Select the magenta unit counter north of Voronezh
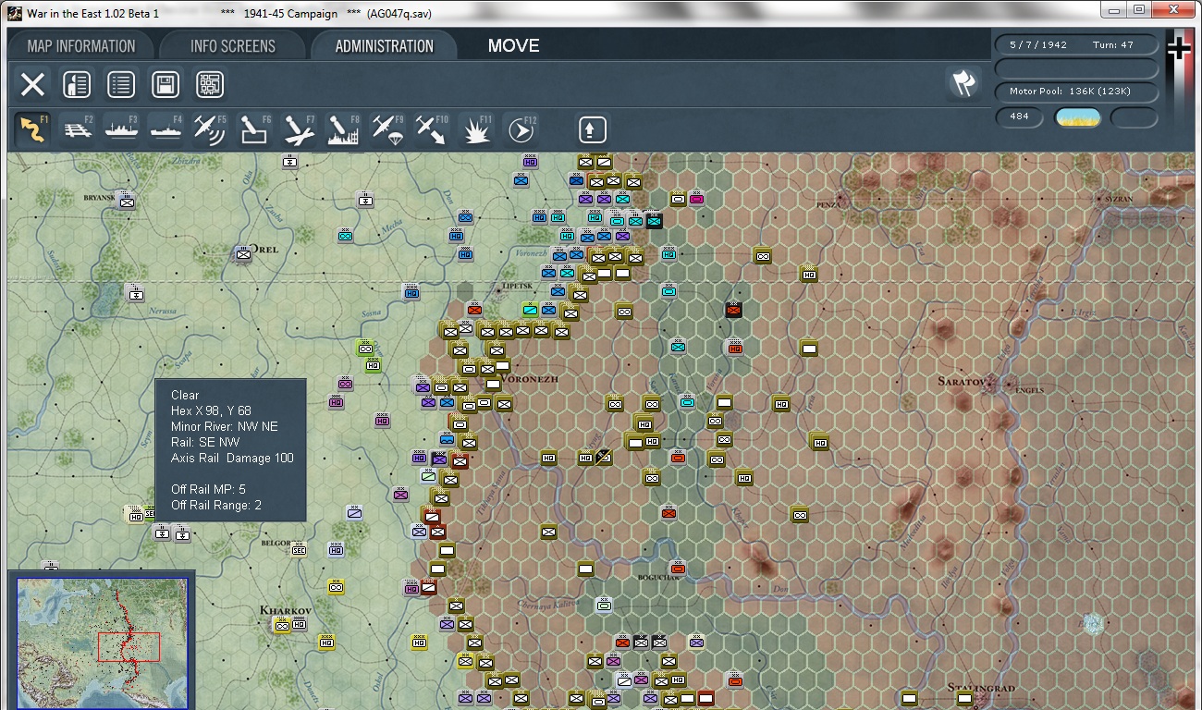The height and width of the screenshot is (710, 1202). point(696,199)
